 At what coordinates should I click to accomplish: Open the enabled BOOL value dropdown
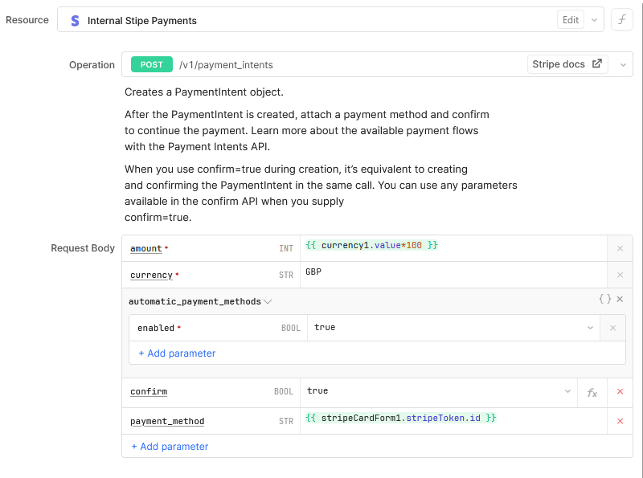click(590, 328)
